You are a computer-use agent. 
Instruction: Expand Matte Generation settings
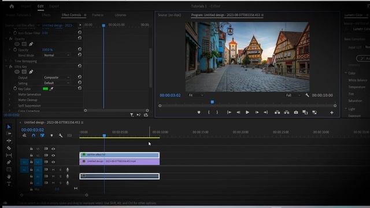tap(10, 94)
